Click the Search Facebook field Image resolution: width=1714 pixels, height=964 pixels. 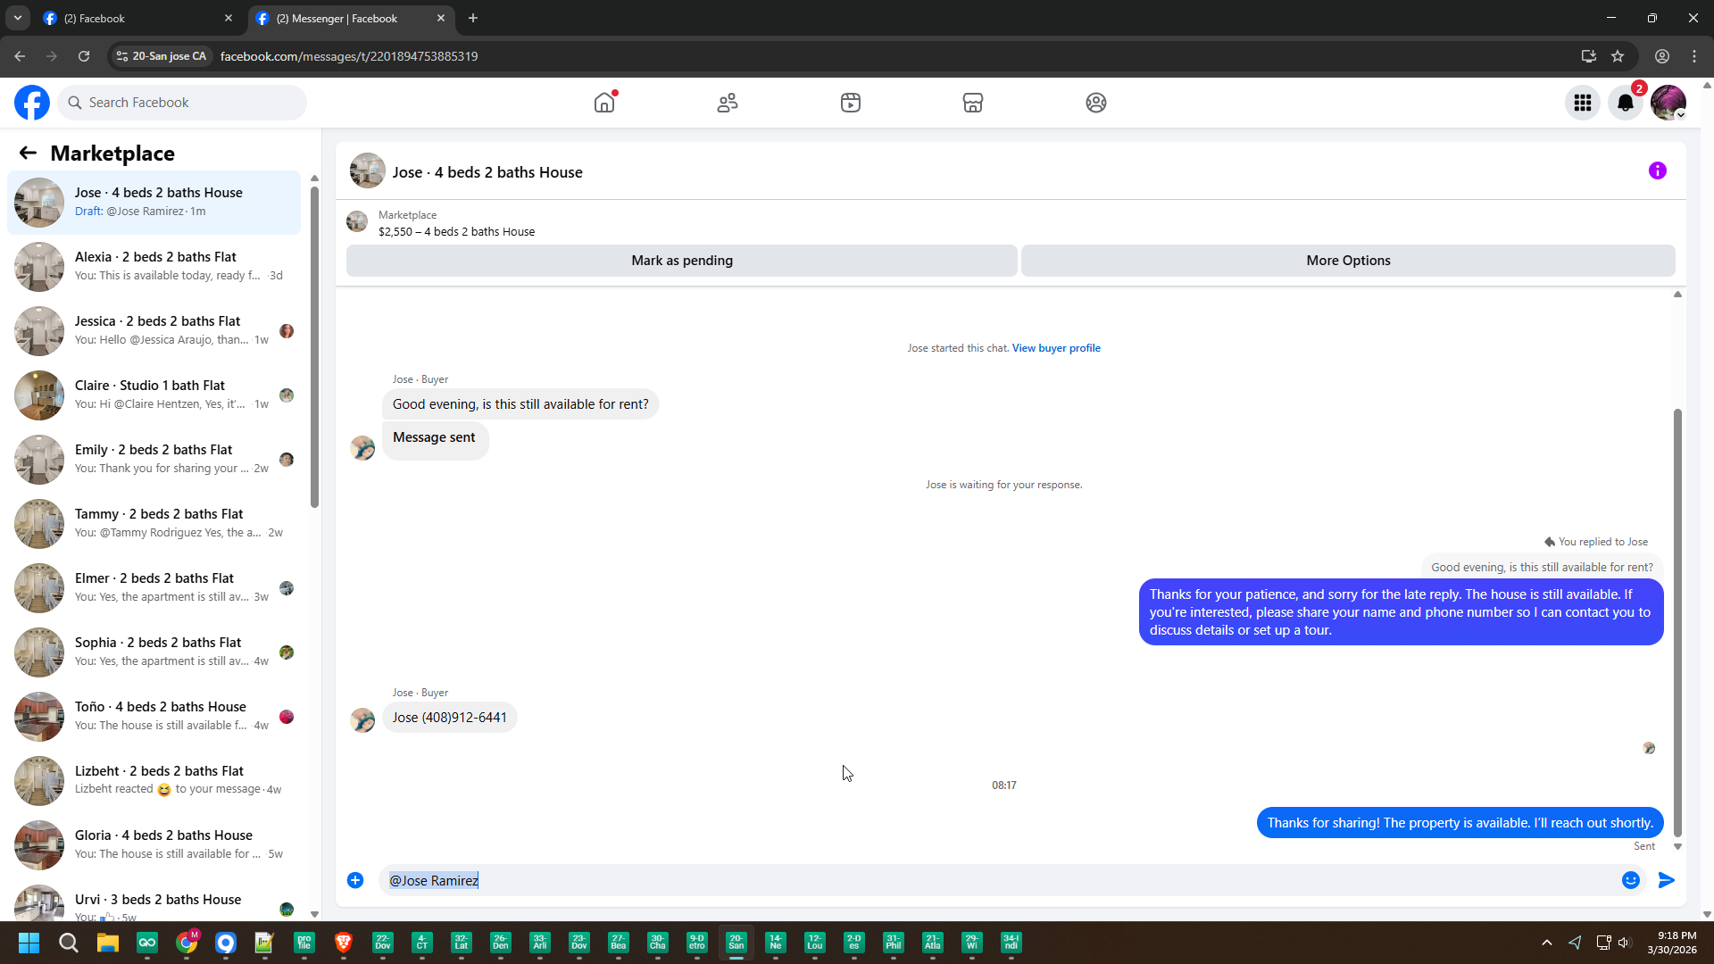183,103
